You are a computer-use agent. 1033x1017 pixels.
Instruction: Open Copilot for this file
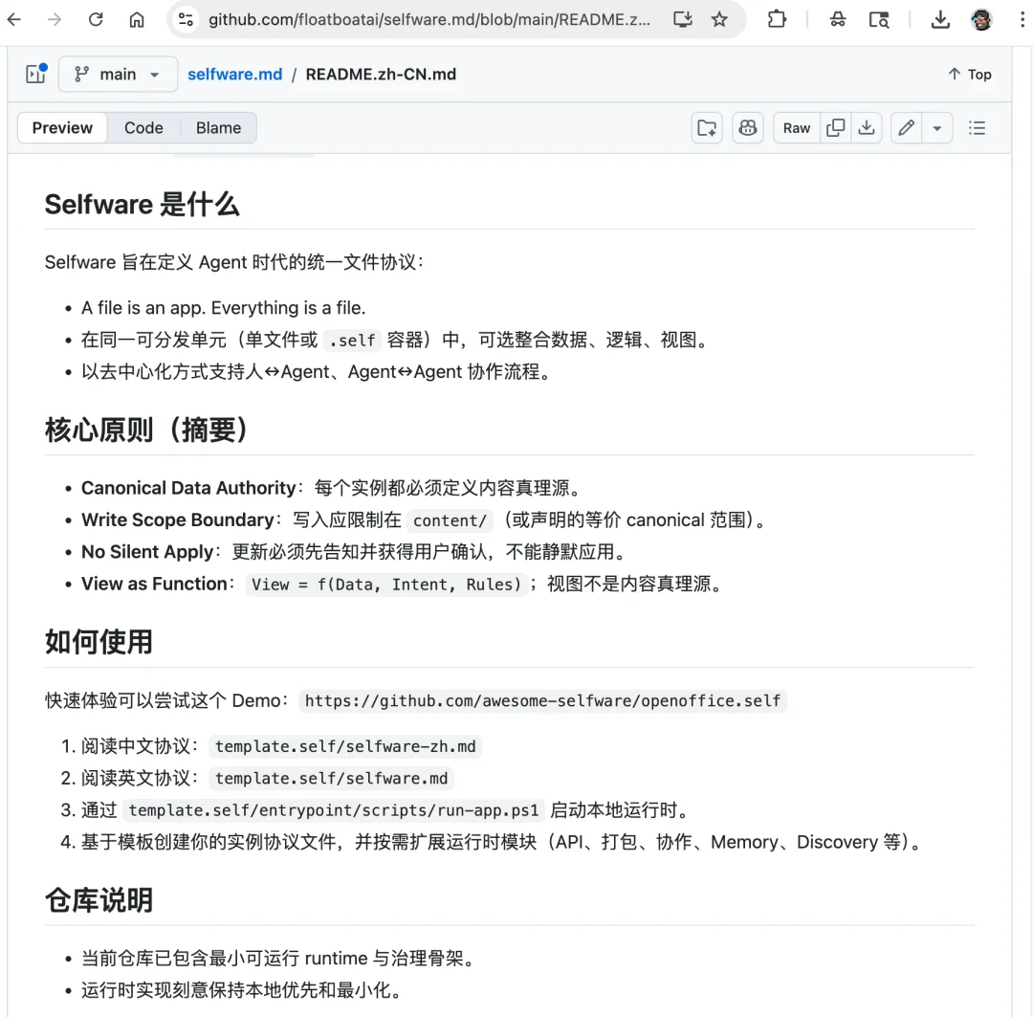[x=748, y=127]
